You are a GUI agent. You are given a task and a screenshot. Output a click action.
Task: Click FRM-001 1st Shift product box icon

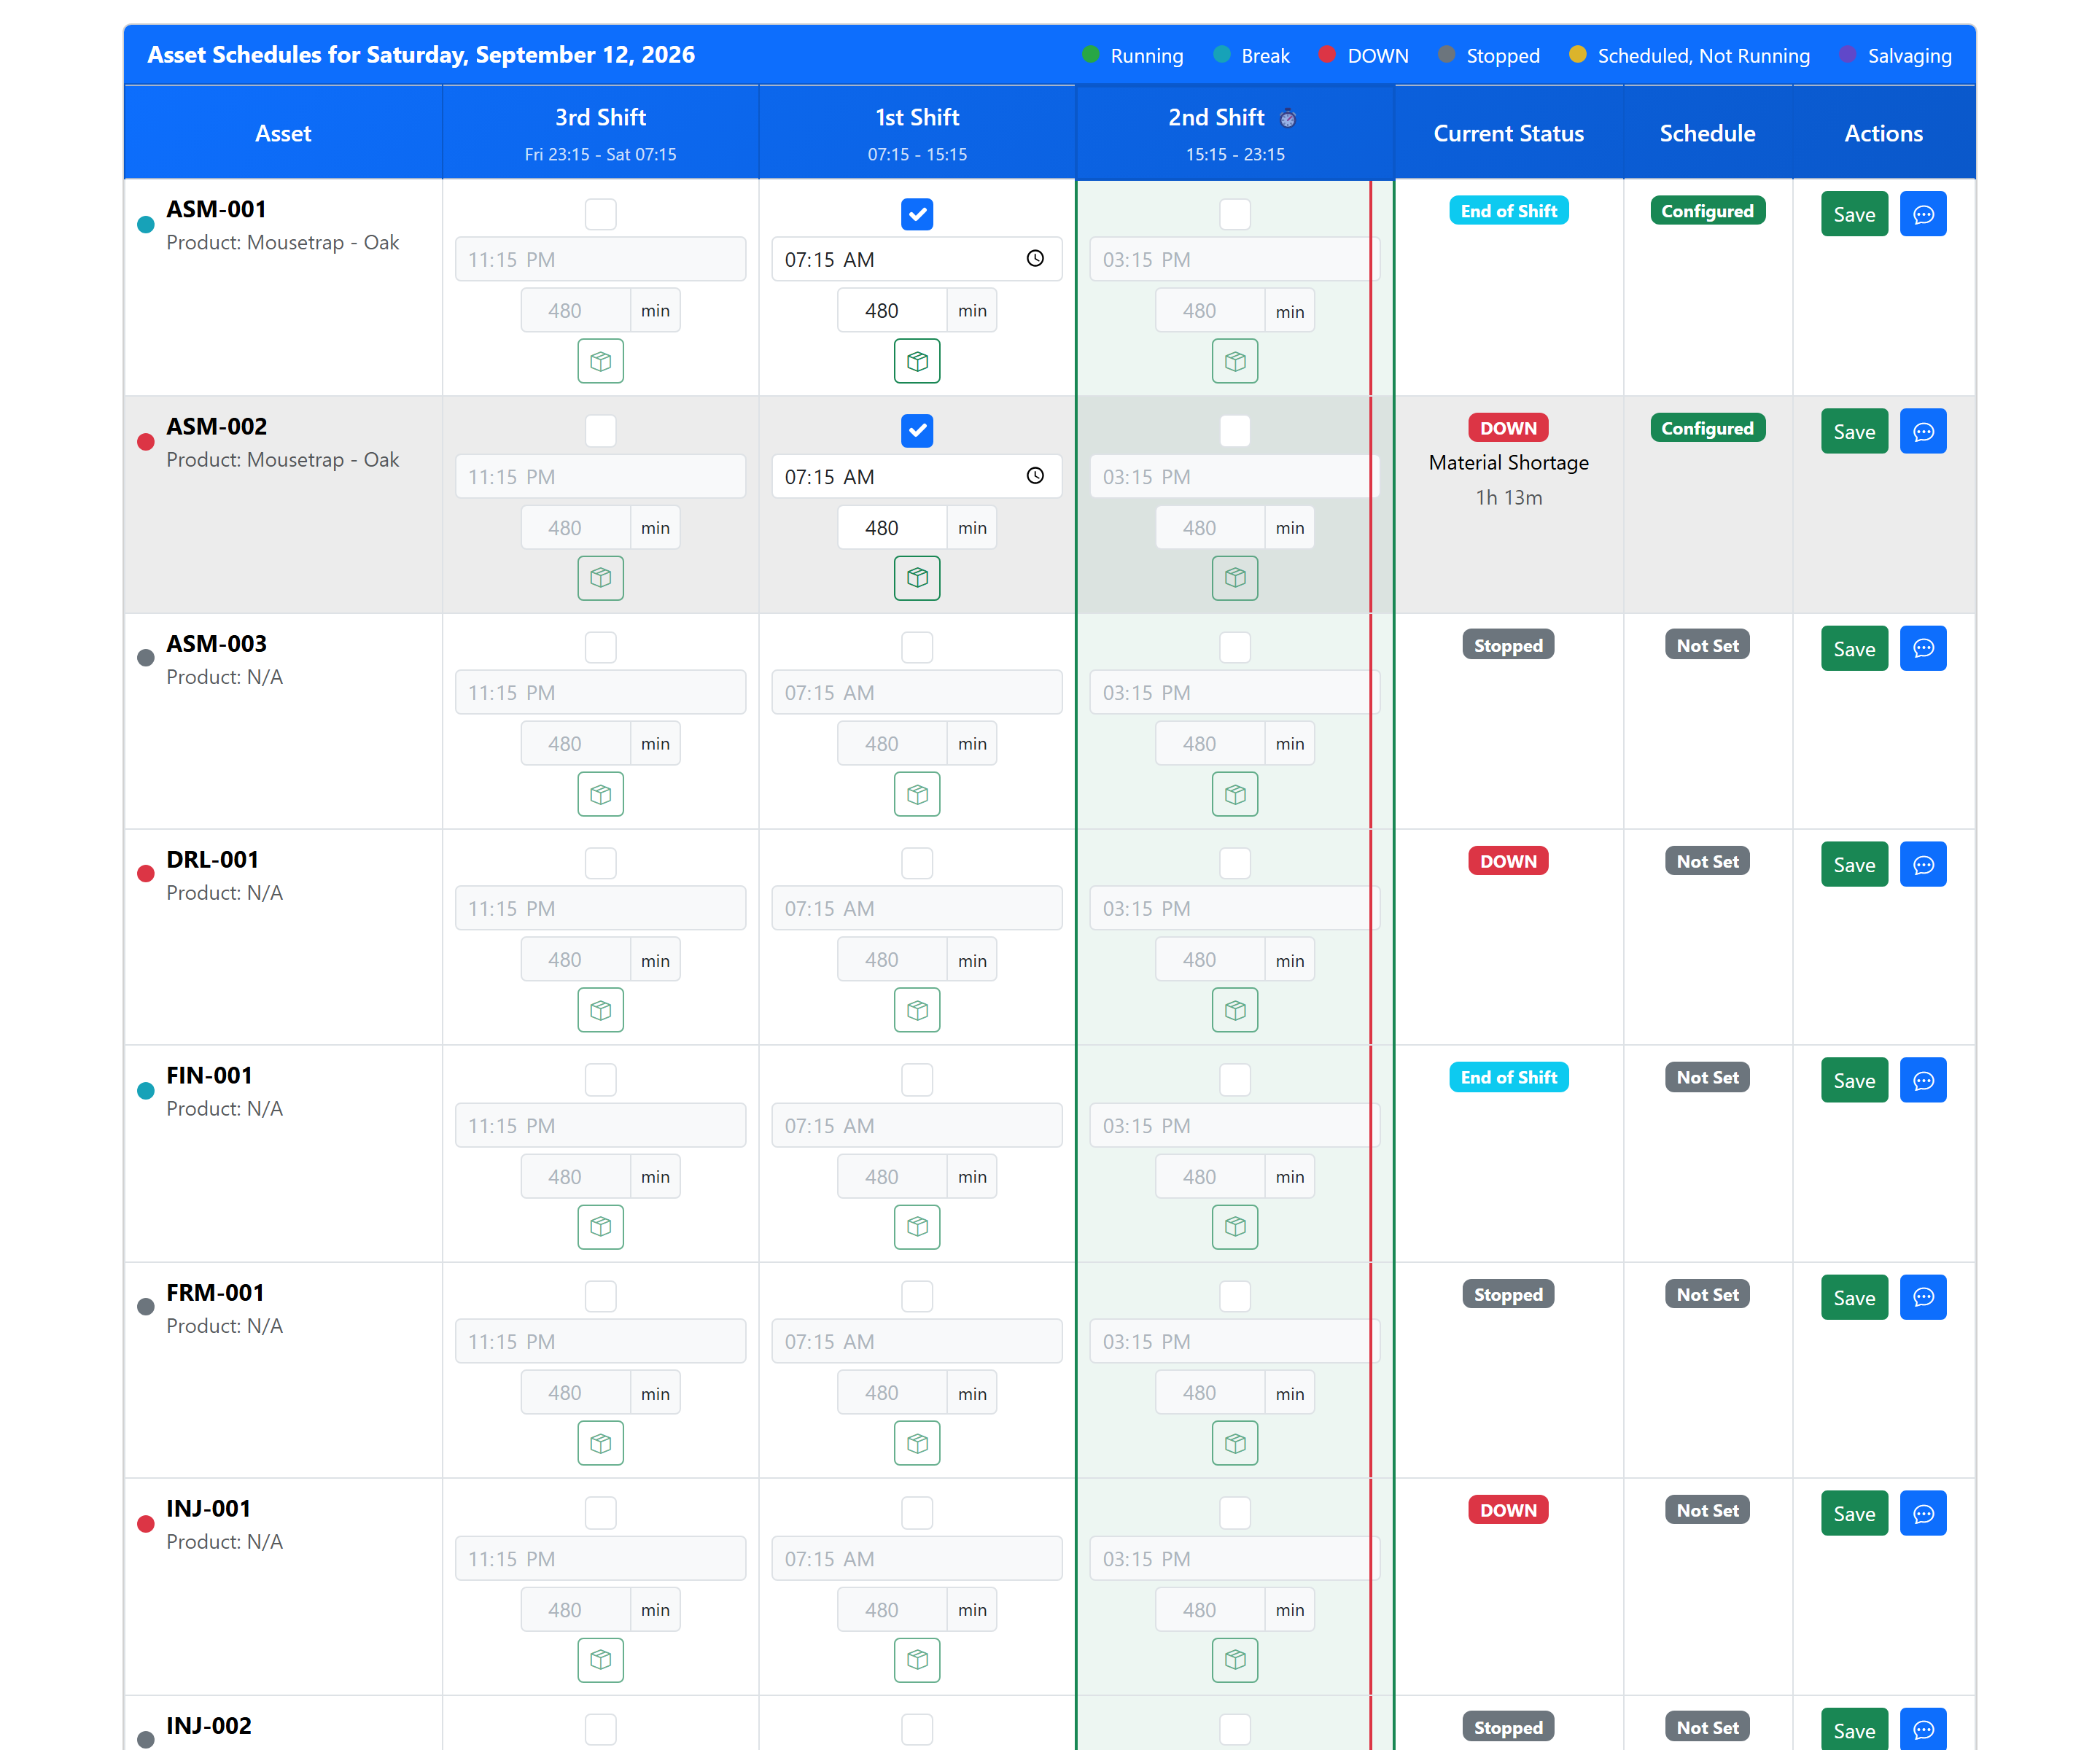917,1443
